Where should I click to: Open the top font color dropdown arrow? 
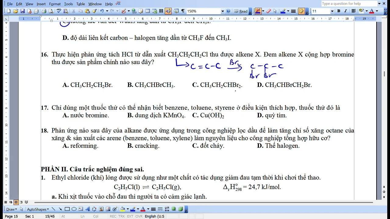tap(377, 11)
